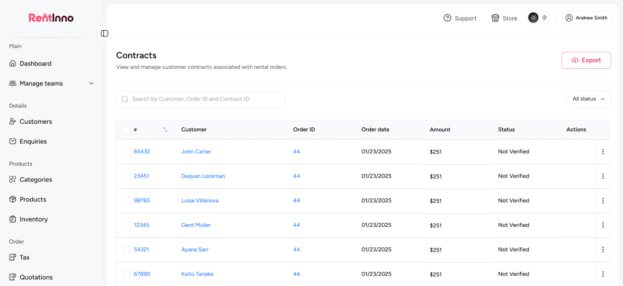The width and height of the screenshot is (623, 286).
Task: Open actions menu for John Carter row
Action: [603, 152]
